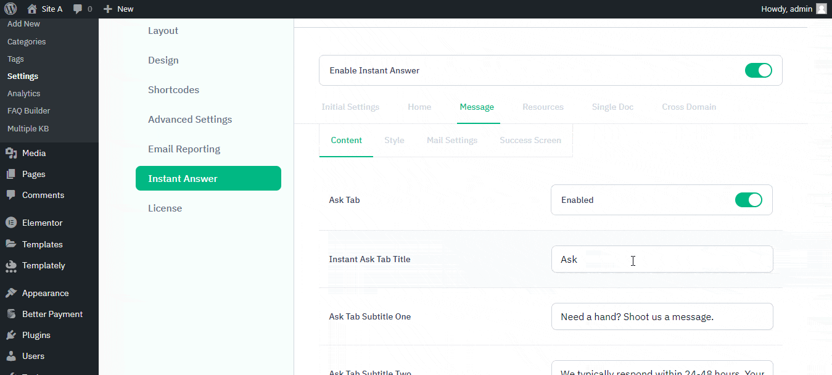Open Better Payment settings
The width and height of the screenshot is (832, 375).
point(52,313)
